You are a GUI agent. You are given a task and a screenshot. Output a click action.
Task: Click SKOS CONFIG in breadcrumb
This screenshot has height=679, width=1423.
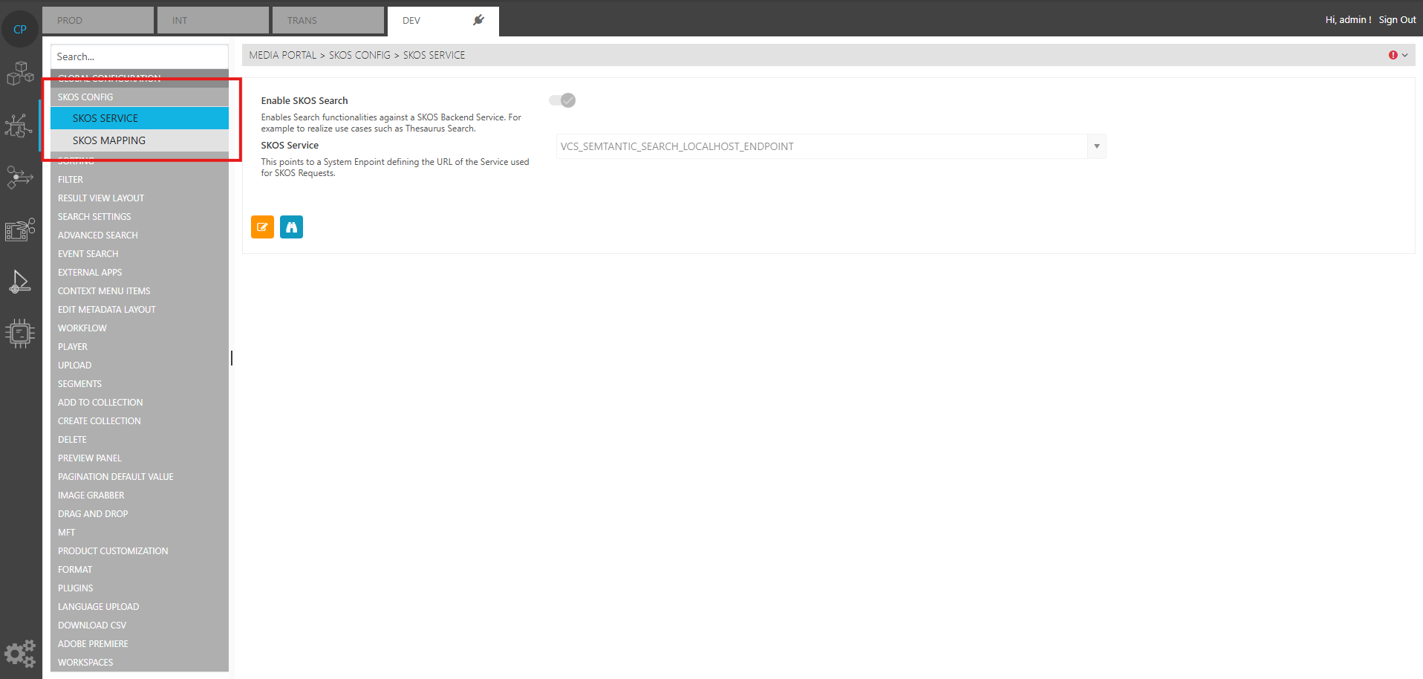tap(359, 55)
